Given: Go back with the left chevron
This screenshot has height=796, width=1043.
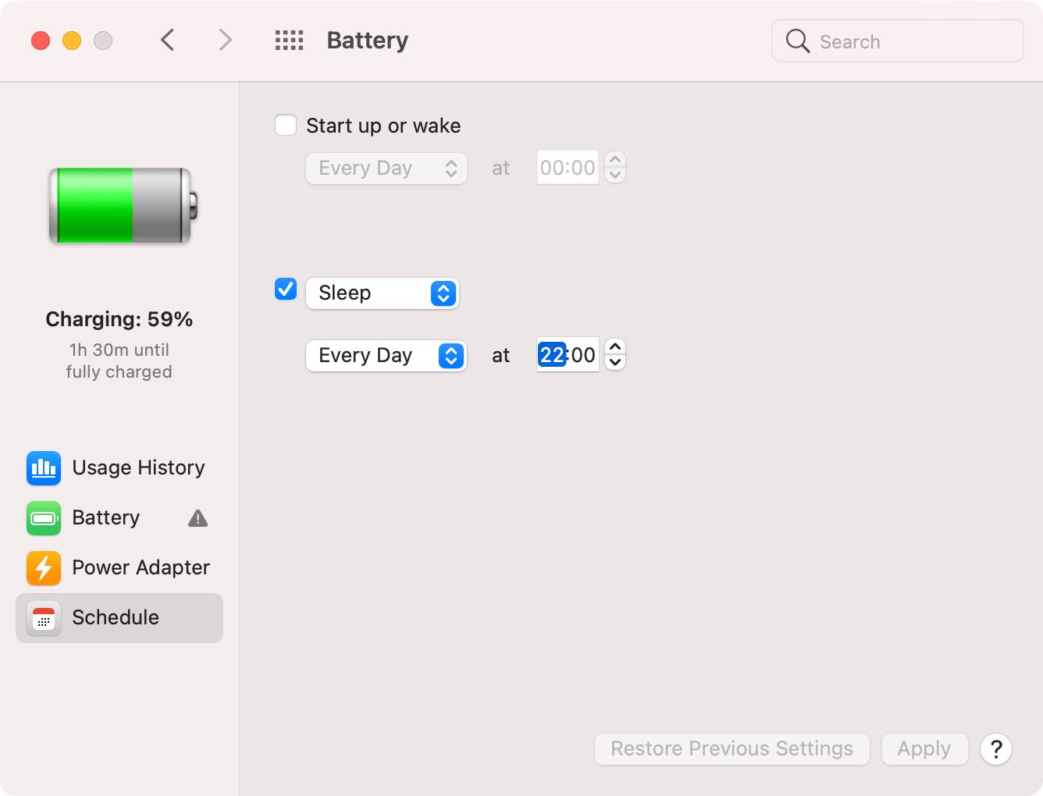Looking at the screenshot, I should (168, 41).
